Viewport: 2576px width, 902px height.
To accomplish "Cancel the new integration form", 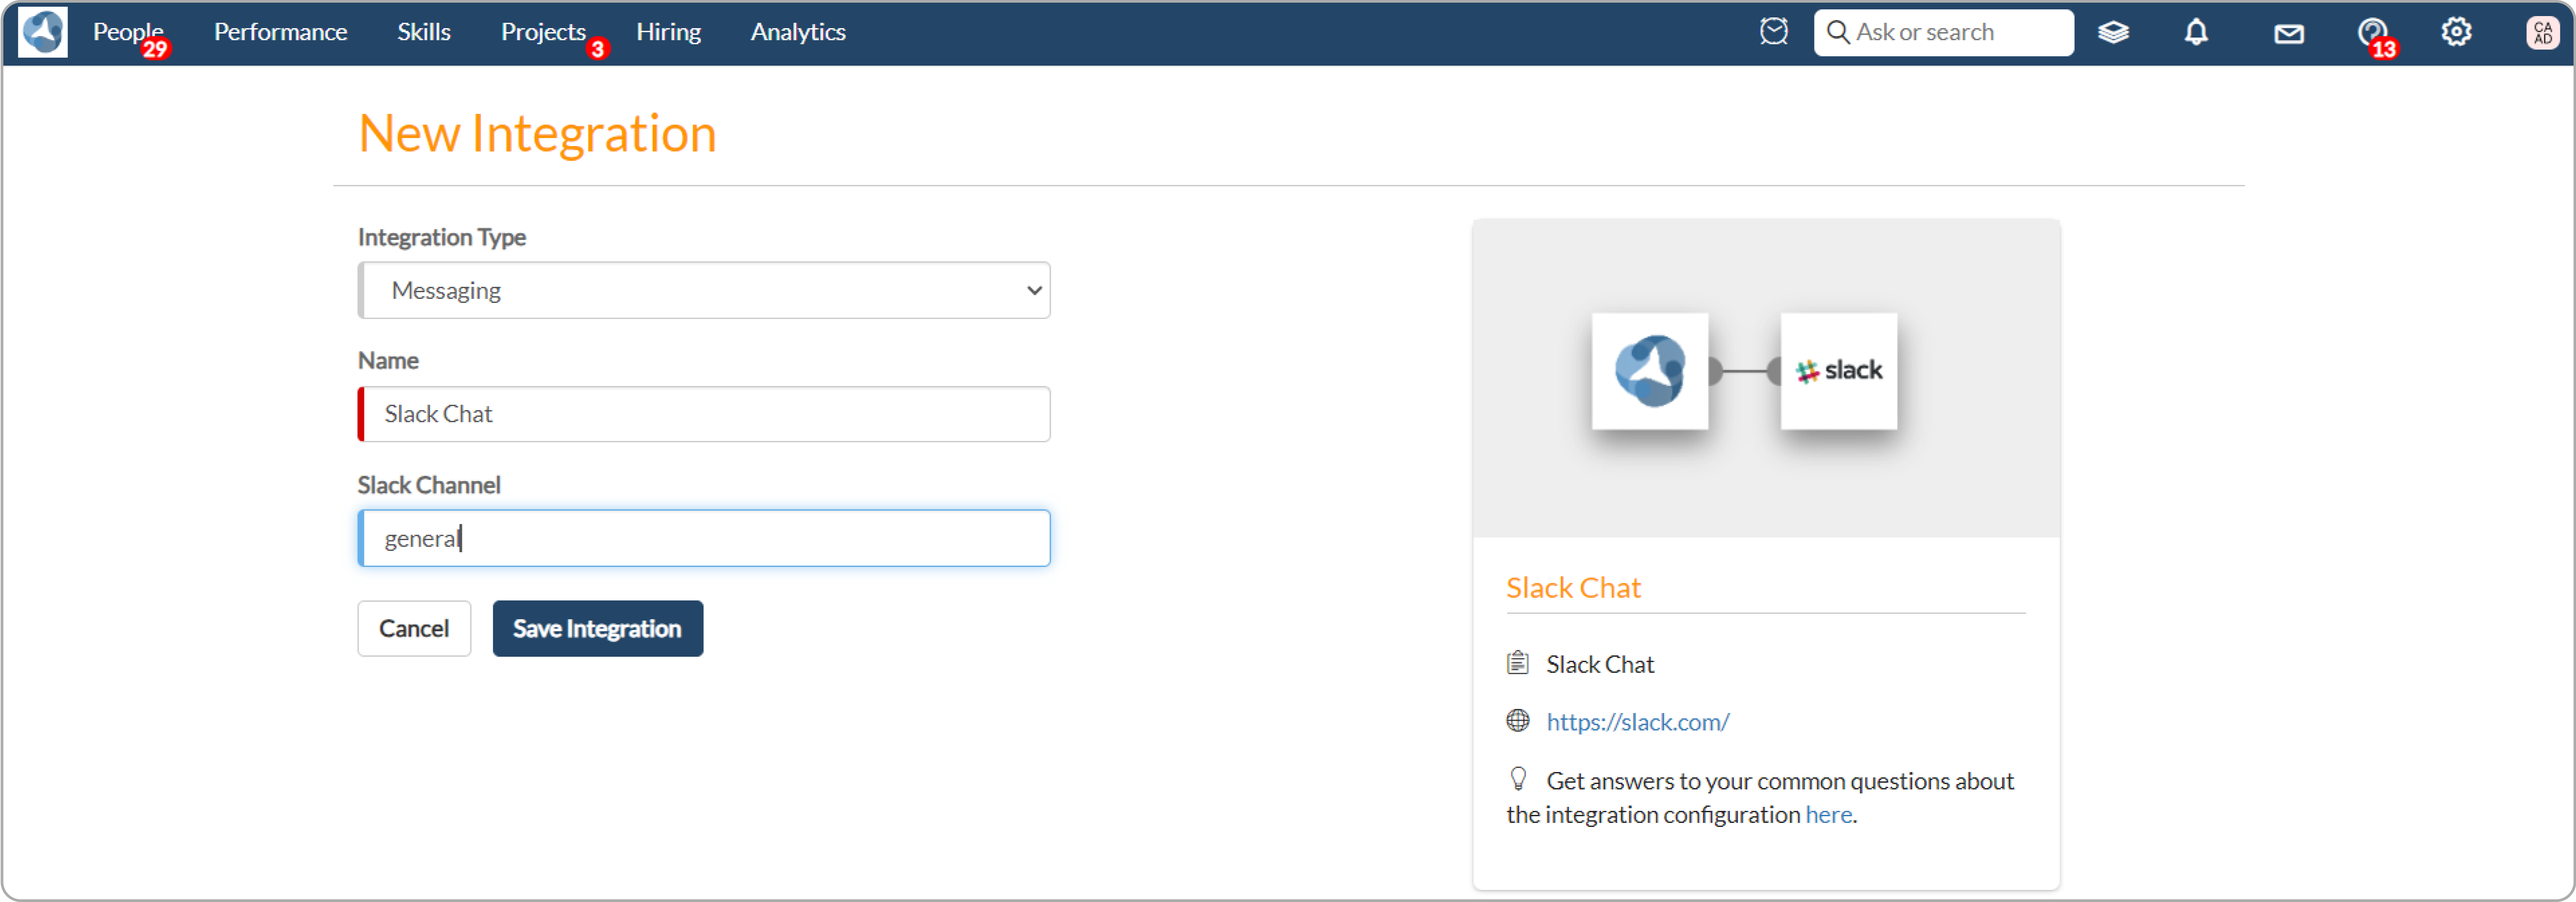I will coord(413,628).
